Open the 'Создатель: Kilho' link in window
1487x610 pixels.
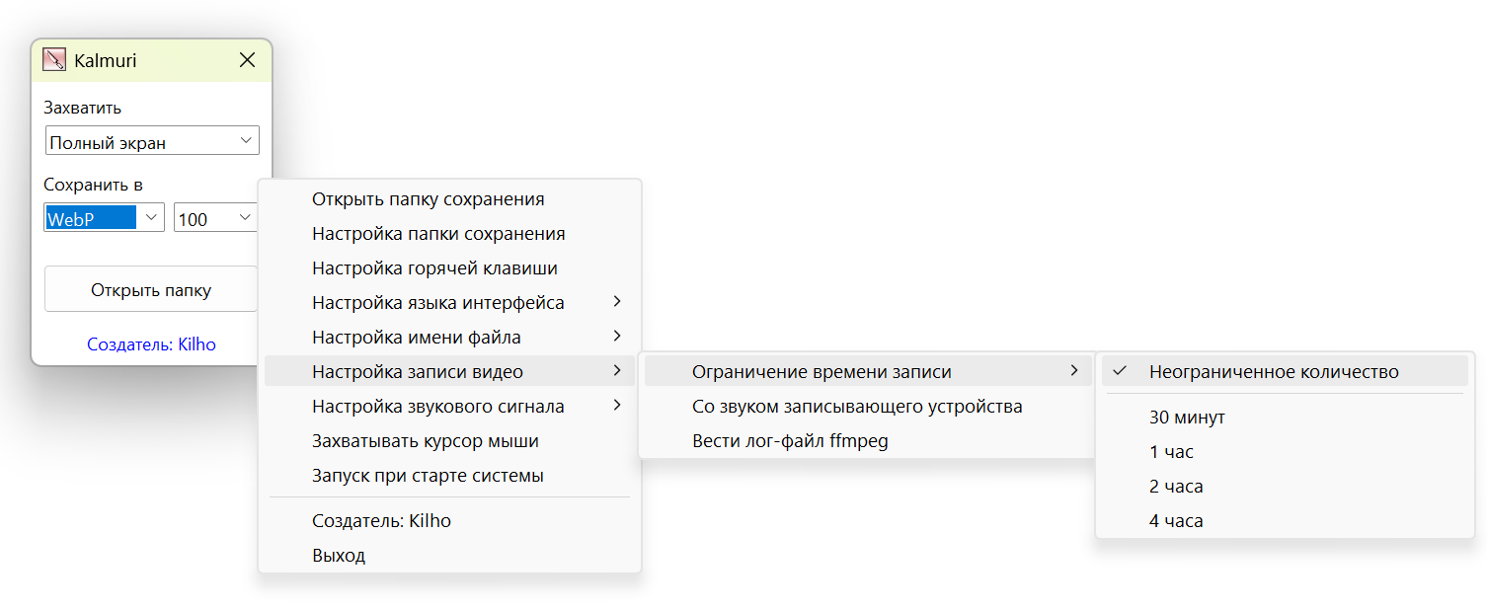[151, 344]
